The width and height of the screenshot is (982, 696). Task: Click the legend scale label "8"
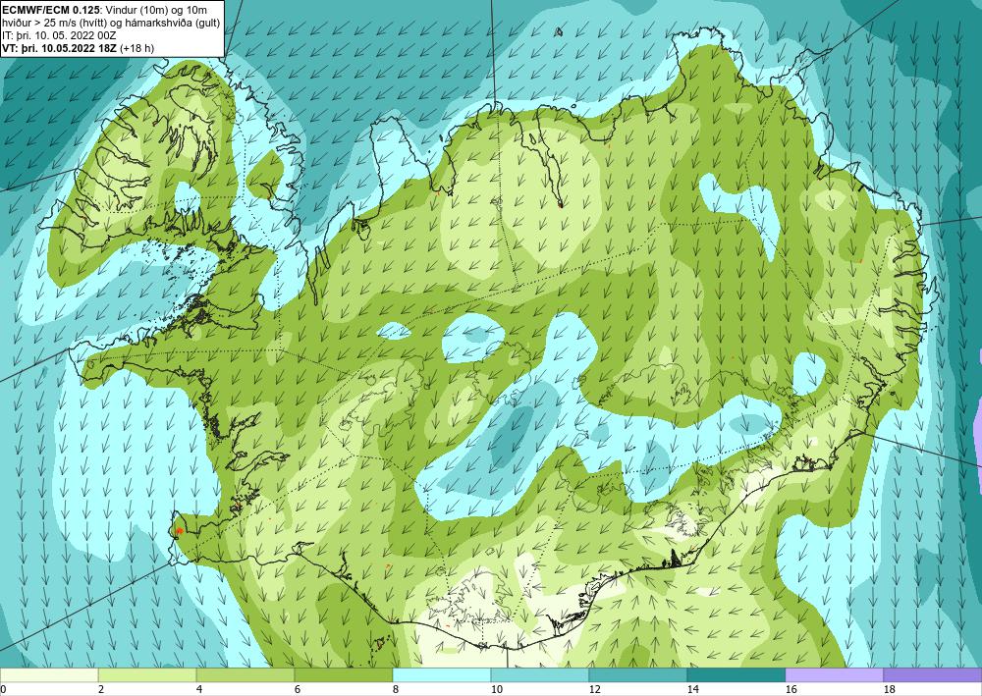[x=396, y=690]
